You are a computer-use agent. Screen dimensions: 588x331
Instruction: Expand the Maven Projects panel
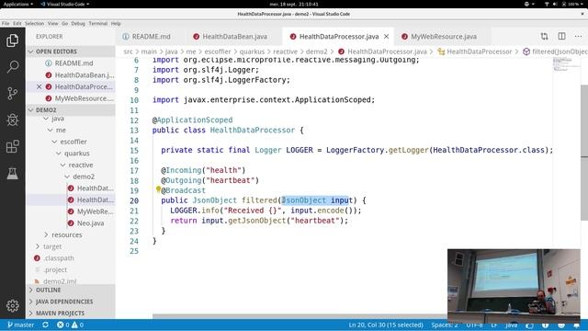(71, 313)
